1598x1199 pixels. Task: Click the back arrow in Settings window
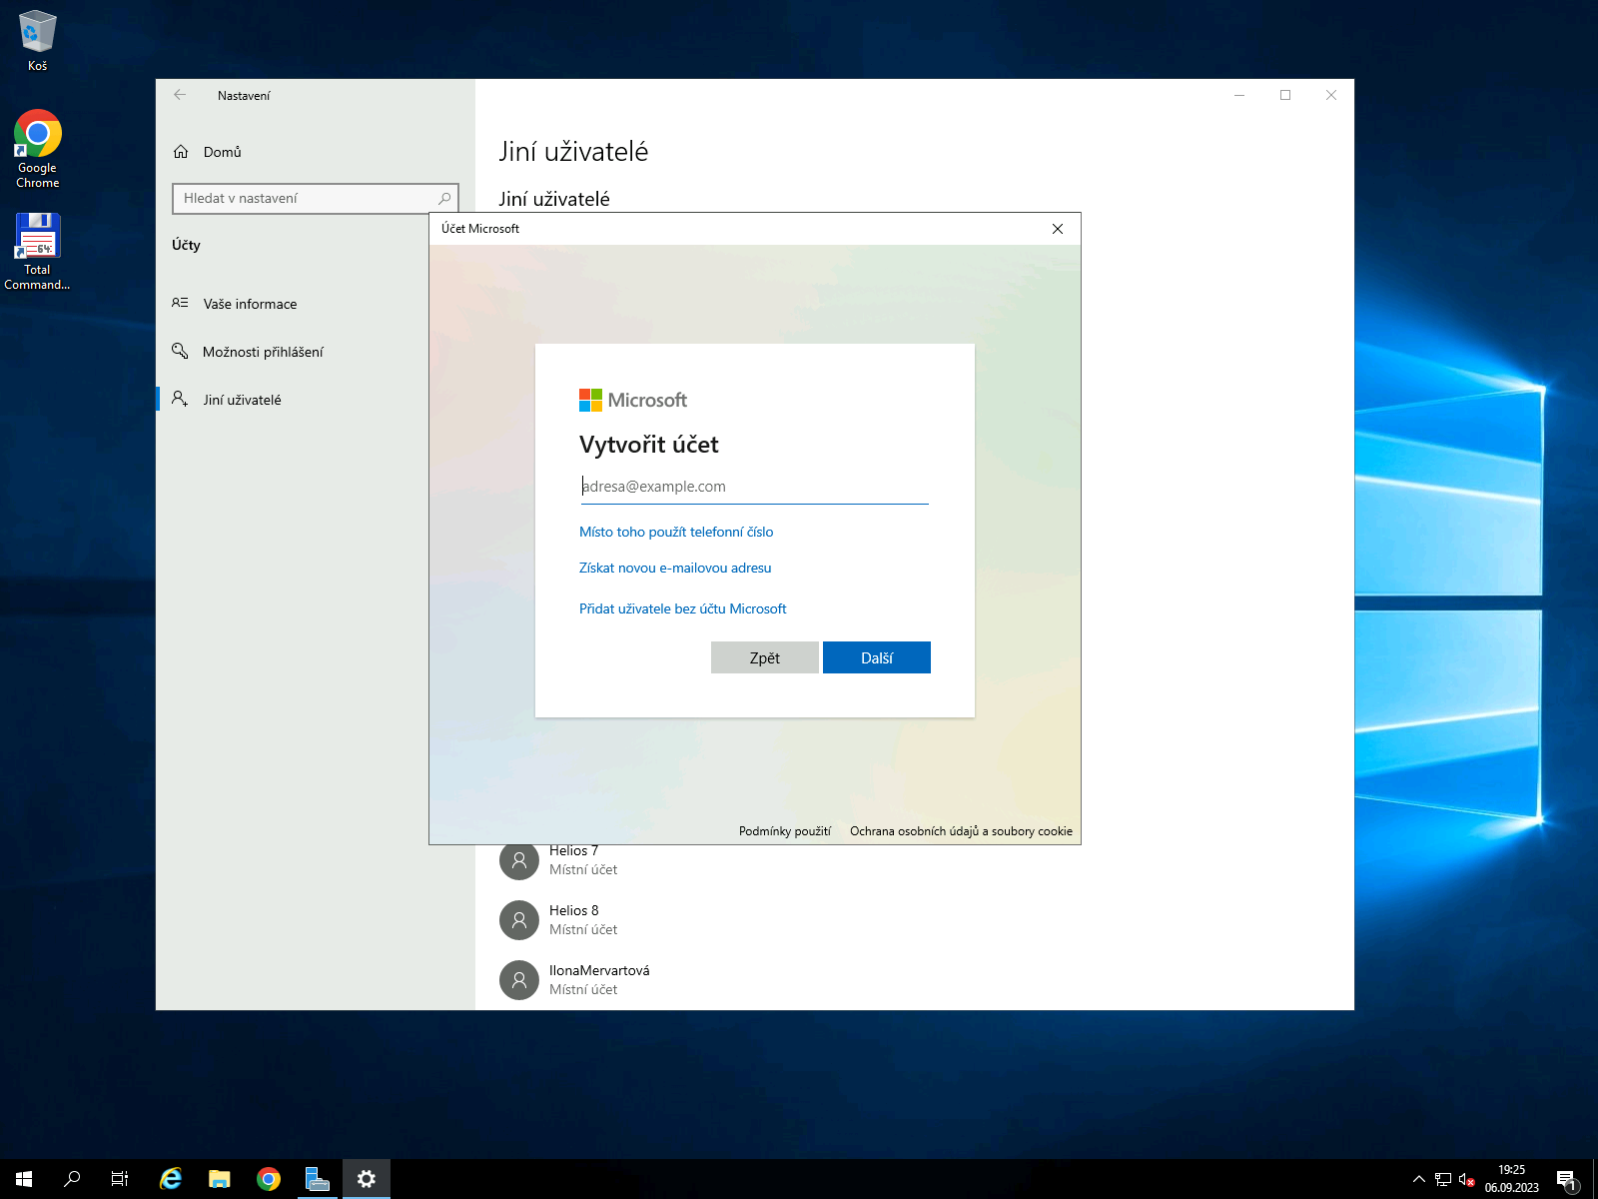[180, 95]
